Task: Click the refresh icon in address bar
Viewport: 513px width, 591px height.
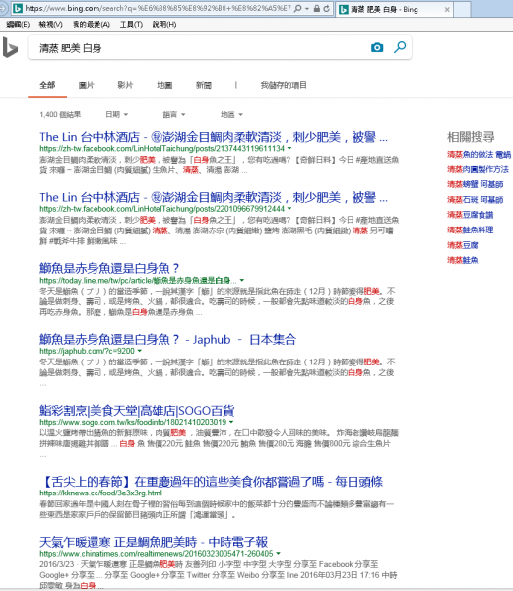Action: click(x=326, y=8)
